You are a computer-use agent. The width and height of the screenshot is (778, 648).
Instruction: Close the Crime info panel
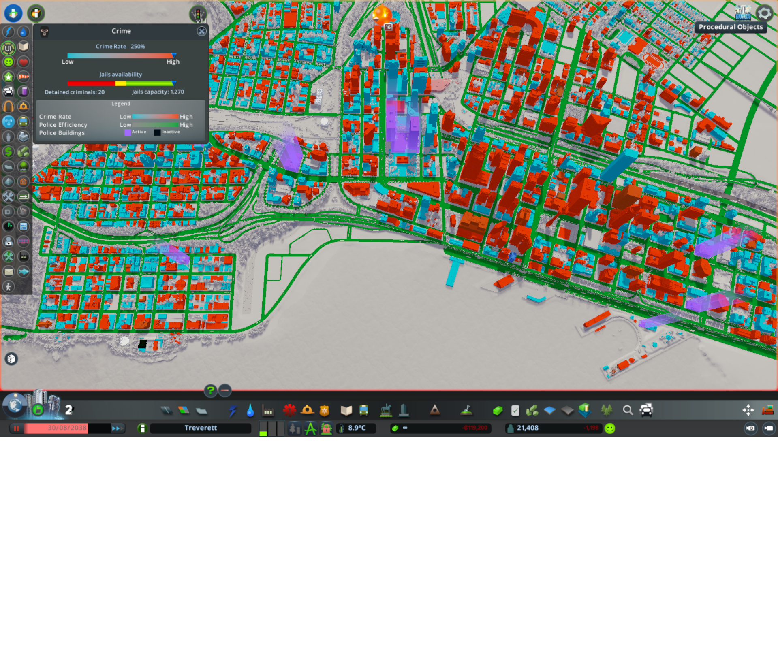pos(201,31)
